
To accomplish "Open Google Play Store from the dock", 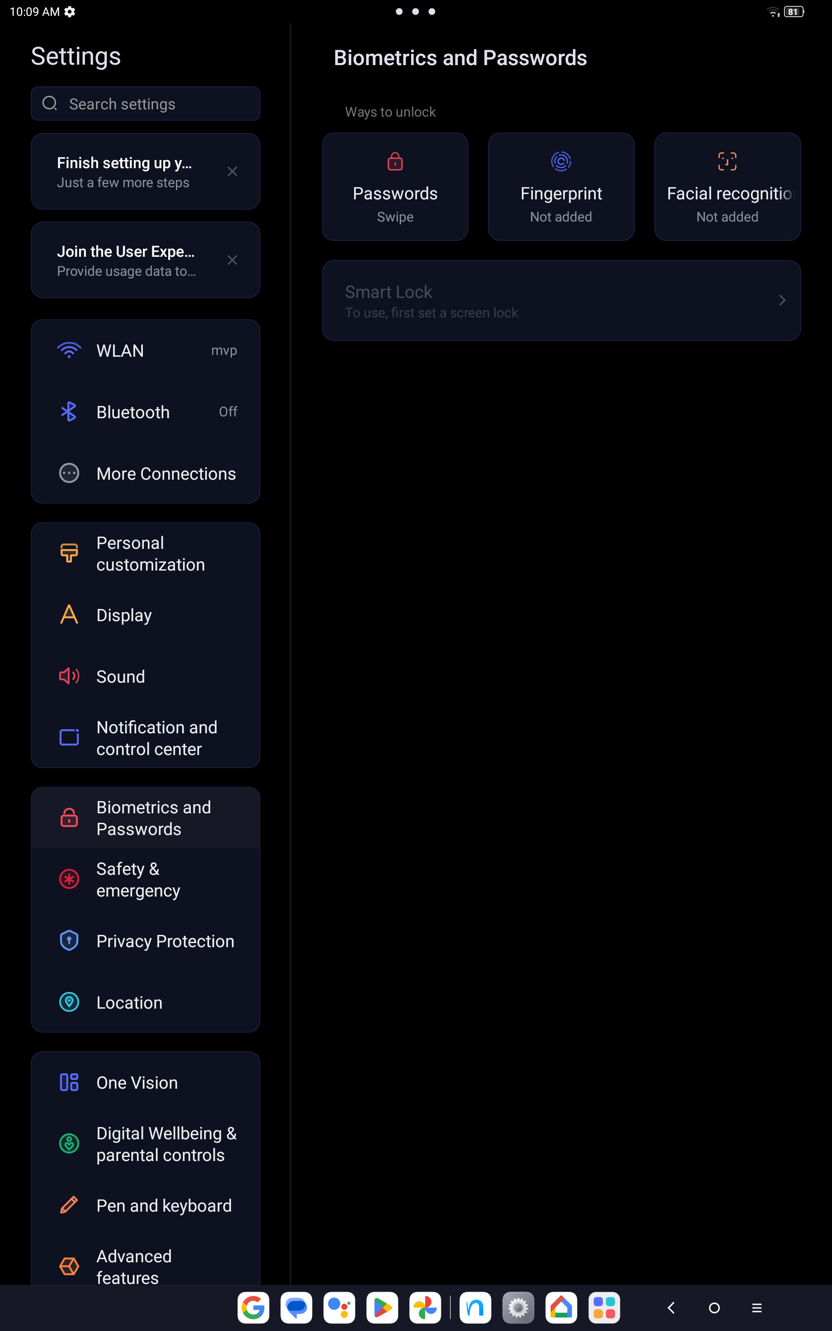I will (382, 1307).
